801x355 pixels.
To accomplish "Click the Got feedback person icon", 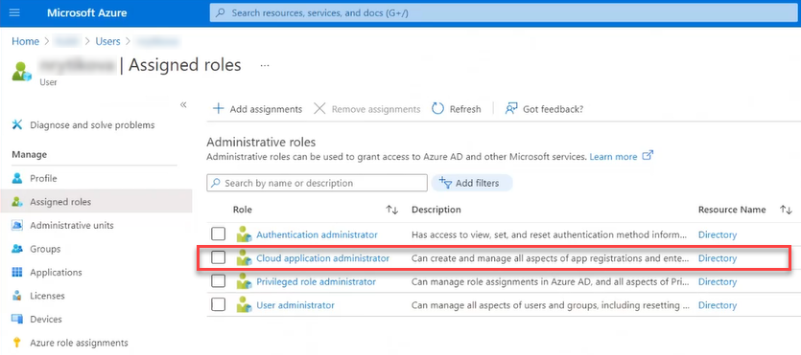I will [x=511, y=108].
